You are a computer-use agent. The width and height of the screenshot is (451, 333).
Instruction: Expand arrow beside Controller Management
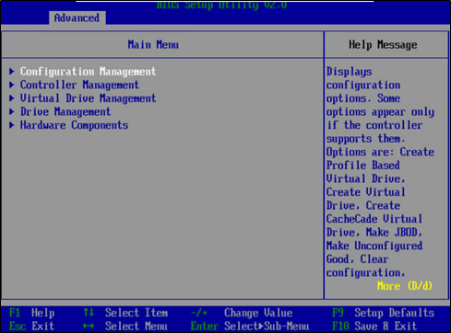click(x=12, y=85)
